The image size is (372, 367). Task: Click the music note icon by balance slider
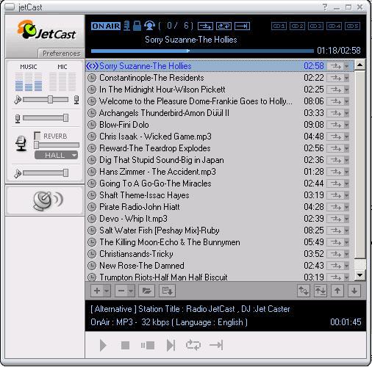tap(18, 100)
